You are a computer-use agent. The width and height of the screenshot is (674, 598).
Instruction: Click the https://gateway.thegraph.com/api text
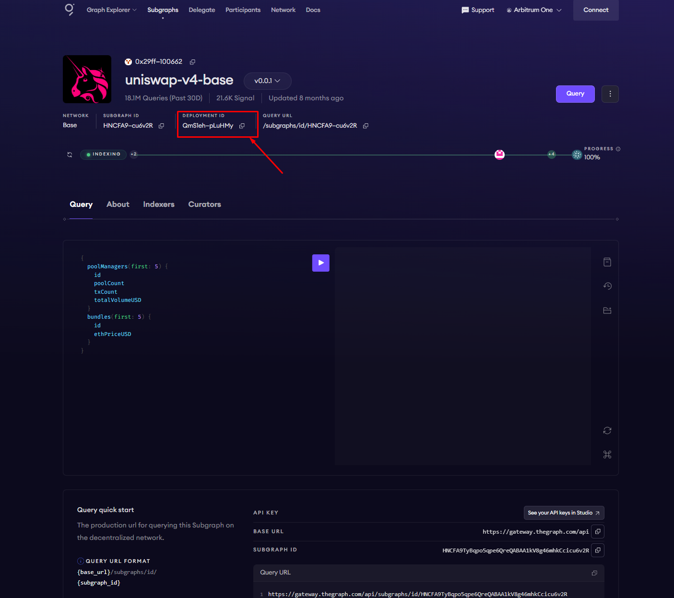[x=535, y=532]
